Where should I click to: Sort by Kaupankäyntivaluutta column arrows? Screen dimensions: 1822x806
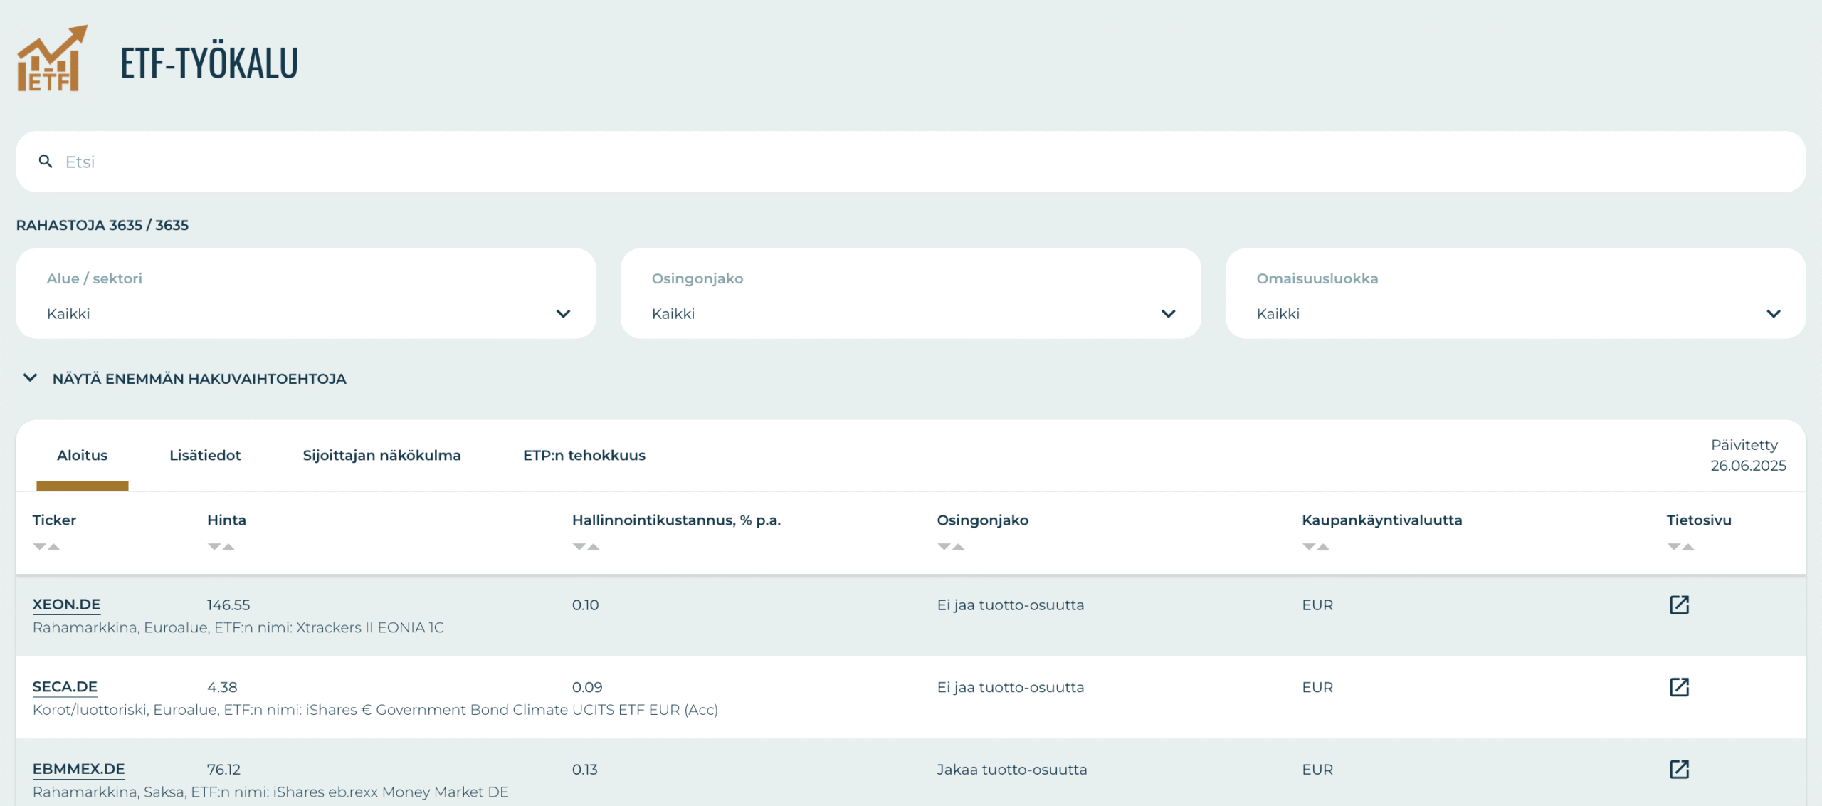(x=1316, y=547)
